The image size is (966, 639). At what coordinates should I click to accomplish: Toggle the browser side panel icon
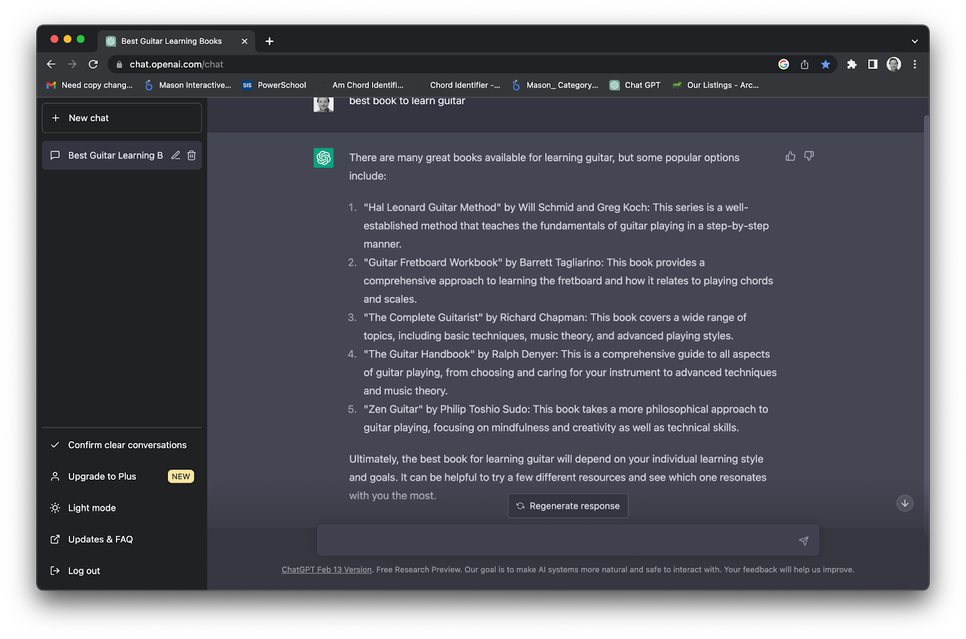872,64
